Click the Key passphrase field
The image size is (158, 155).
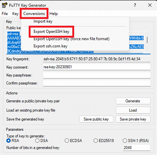pos(97,75)
